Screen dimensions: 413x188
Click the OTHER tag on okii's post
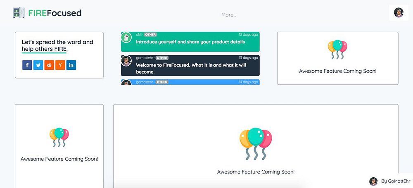(150, 35)
